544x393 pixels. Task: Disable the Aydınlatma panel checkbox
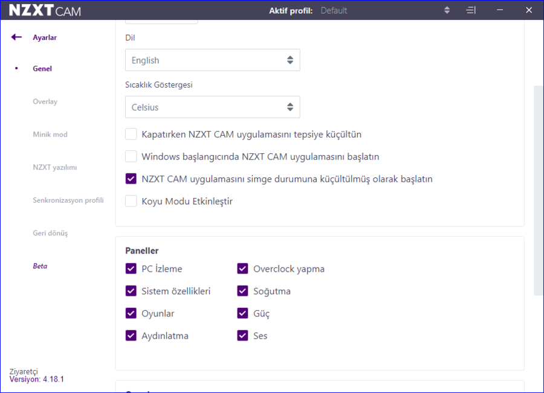click(x=131, y=336)
